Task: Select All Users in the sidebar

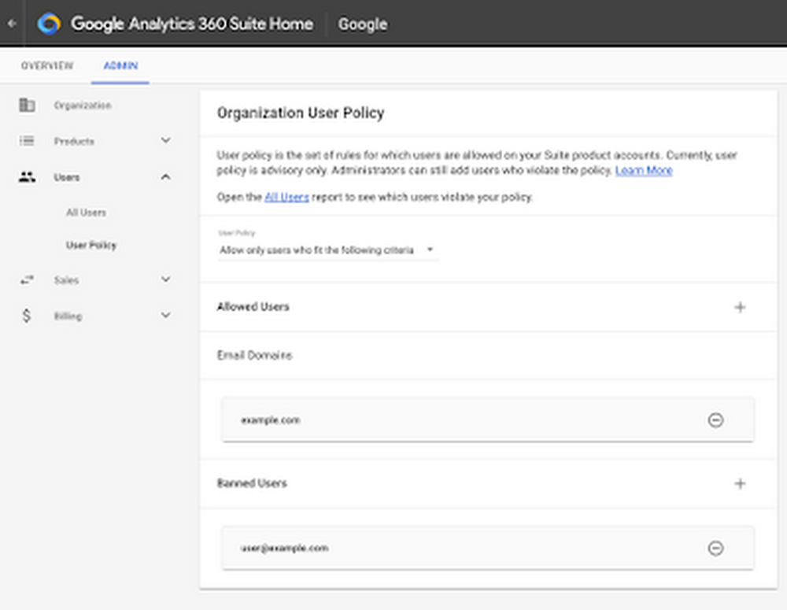Action: tap(86, 213)
